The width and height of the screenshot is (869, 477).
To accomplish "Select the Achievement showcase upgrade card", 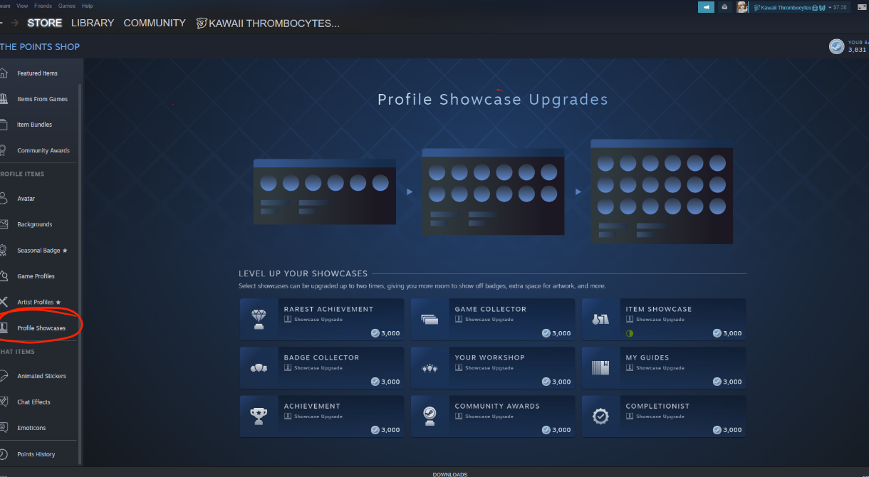I will 322,416.
